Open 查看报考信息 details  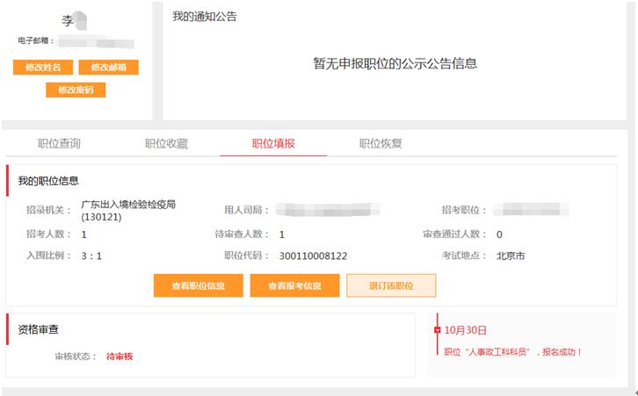pos(294,286)
